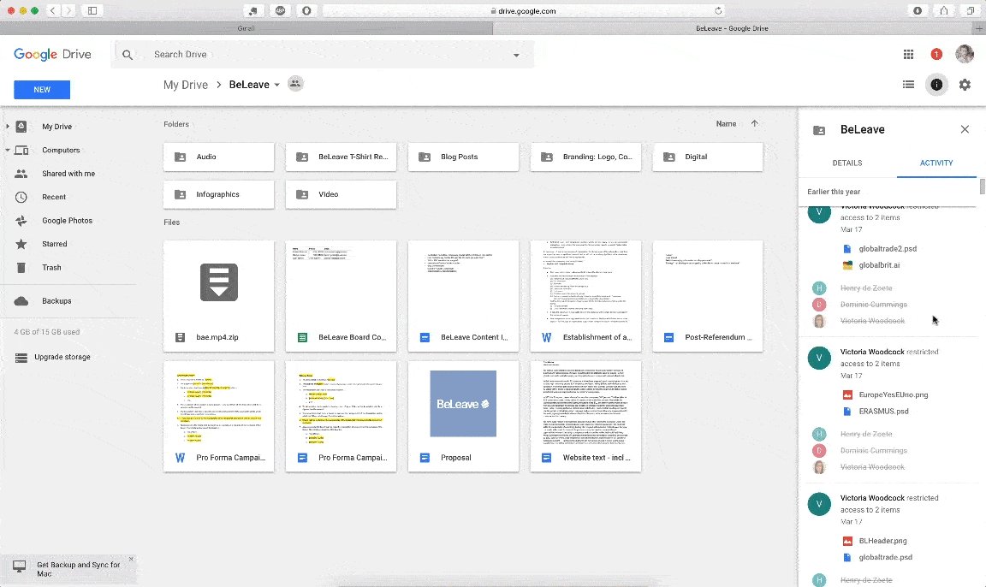Toggle the details info panel icon
The width and height of the screenshot is (986, 587).
[x=936, y=84]
